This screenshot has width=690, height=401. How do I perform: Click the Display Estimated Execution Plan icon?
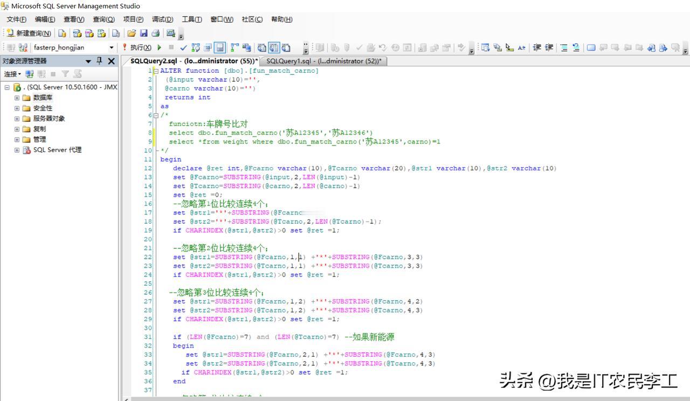coord(196,47)
